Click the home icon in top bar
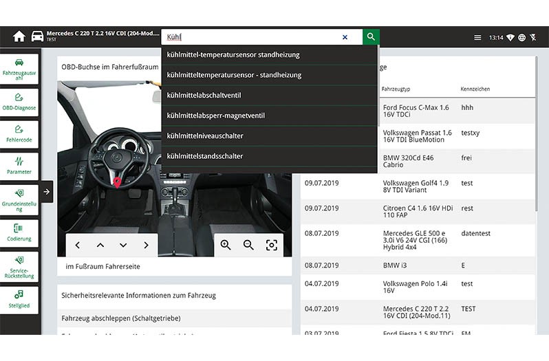Screen dimensions: 549x361 tap(19, 37)
